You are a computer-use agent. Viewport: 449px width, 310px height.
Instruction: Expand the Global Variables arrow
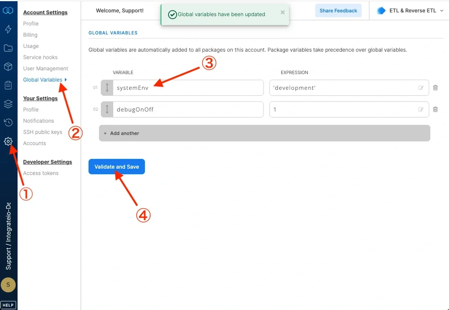pyautogui.click(x=65, y=80)
